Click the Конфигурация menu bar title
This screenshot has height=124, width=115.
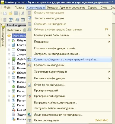pyautogui.click(x=36, y=8)
